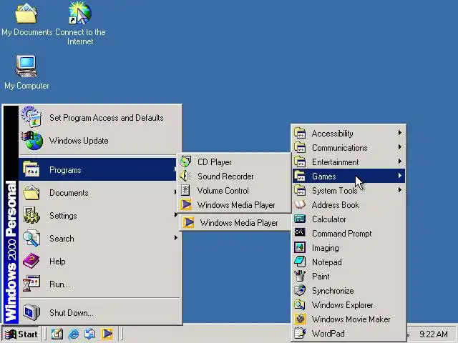Image resolution: width=458 pixels, height=343 pixels.
Task: Expand the Search submenu arrow
Action: 175,238
